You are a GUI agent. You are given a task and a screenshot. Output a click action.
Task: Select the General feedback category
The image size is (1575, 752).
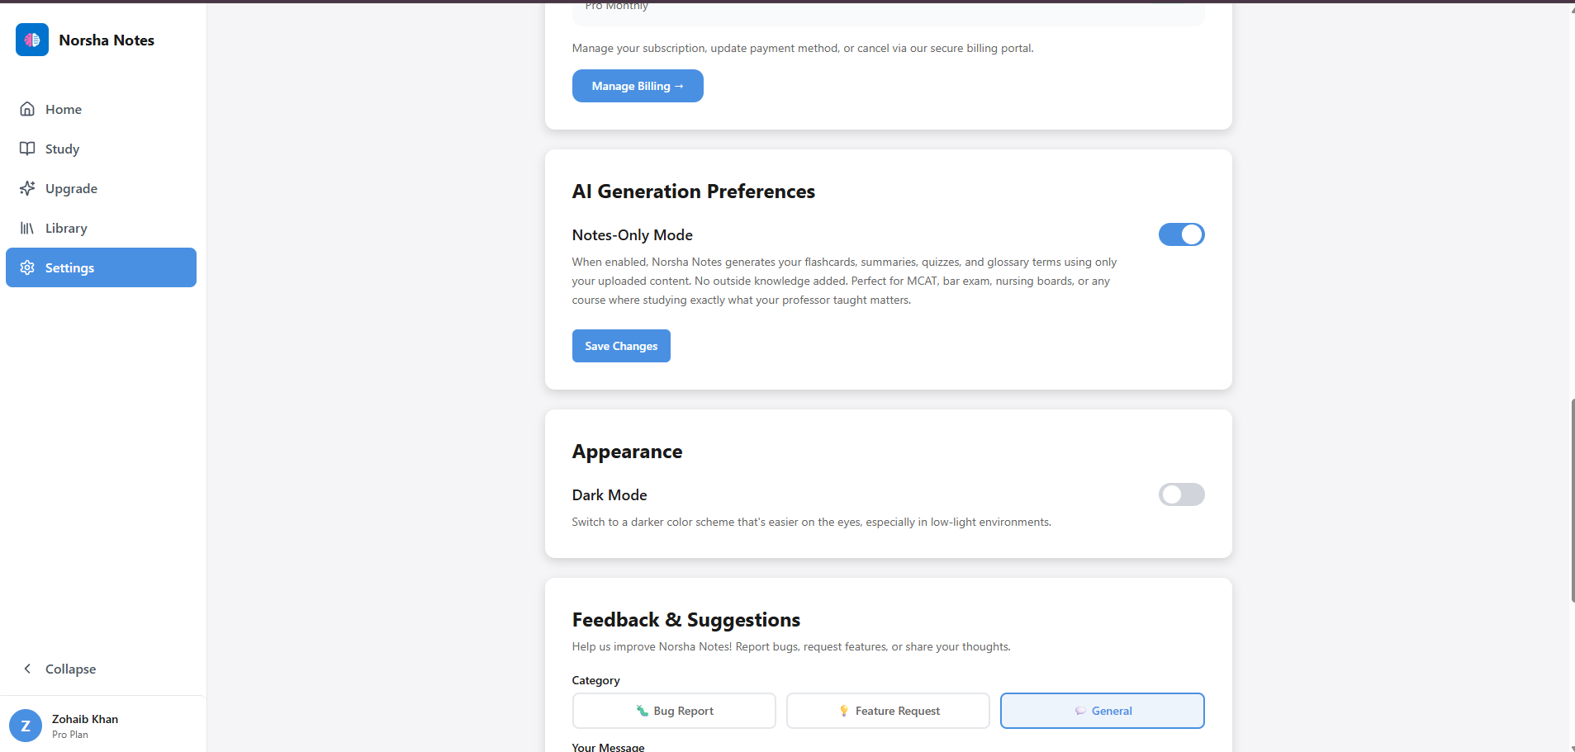point(1102,711)
